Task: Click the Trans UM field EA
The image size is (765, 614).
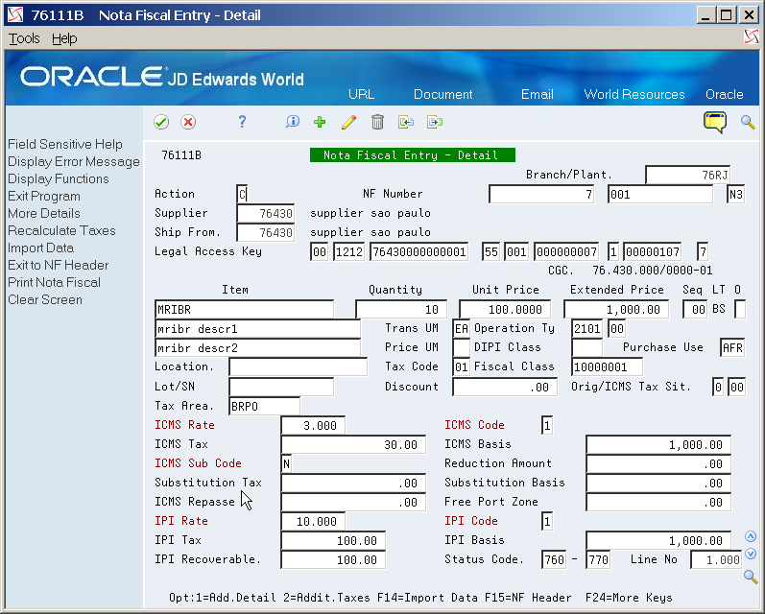Action: tap(461, 329)
